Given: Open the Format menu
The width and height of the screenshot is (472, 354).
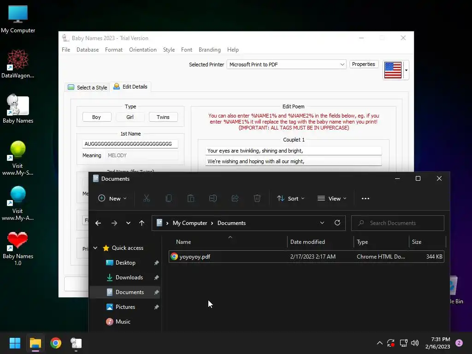Looking at the screenshot, I should [x=114, y=50].
